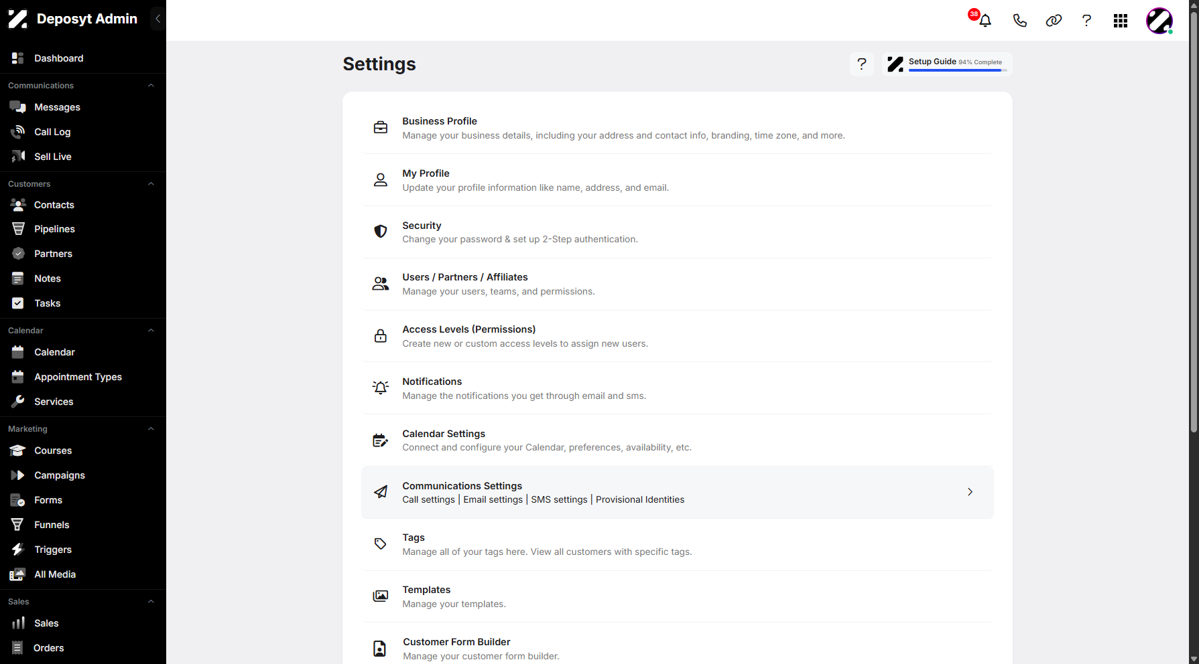Click the Services wrench icon in sidebar
This screenshot has width=1199, height=664.
pyautogui.click(x=18, y=402)
